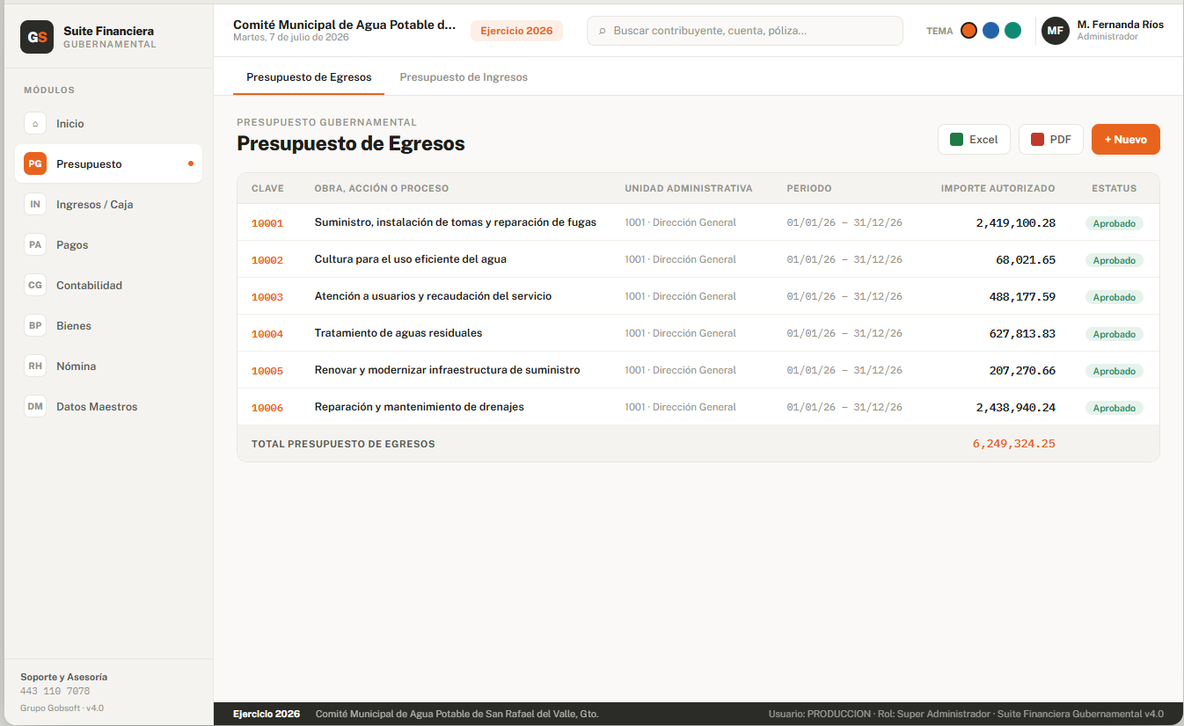
Task: Export the budget as PDF
Action: [x=1051, y=140]
